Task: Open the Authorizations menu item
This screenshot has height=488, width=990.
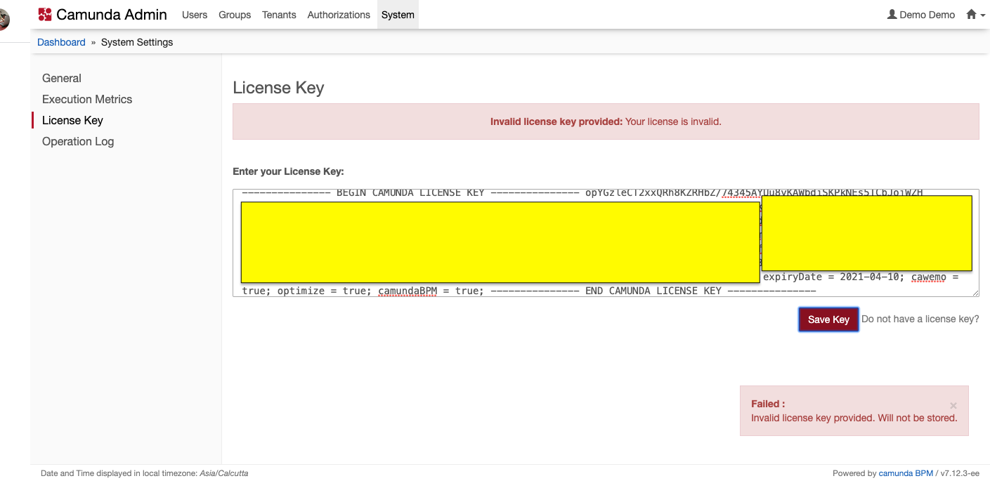Action: click(x=339, y=14)
